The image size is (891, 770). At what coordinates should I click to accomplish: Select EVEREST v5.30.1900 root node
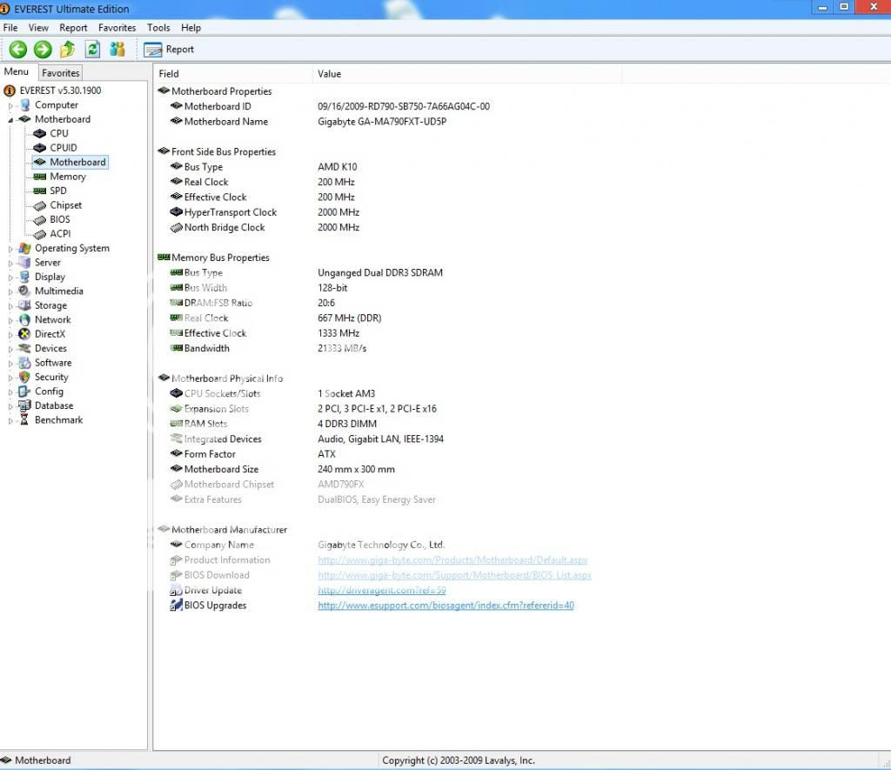[x=60, y=90]
